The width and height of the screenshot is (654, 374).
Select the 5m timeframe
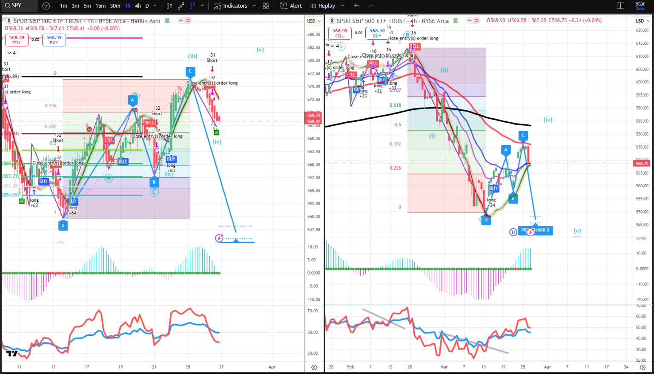(87, 6)
